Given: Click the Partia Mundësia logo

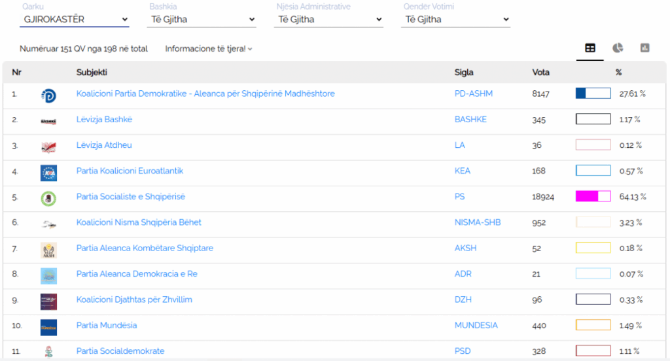Looking at the screenshot, I should (x=48, y=327).
